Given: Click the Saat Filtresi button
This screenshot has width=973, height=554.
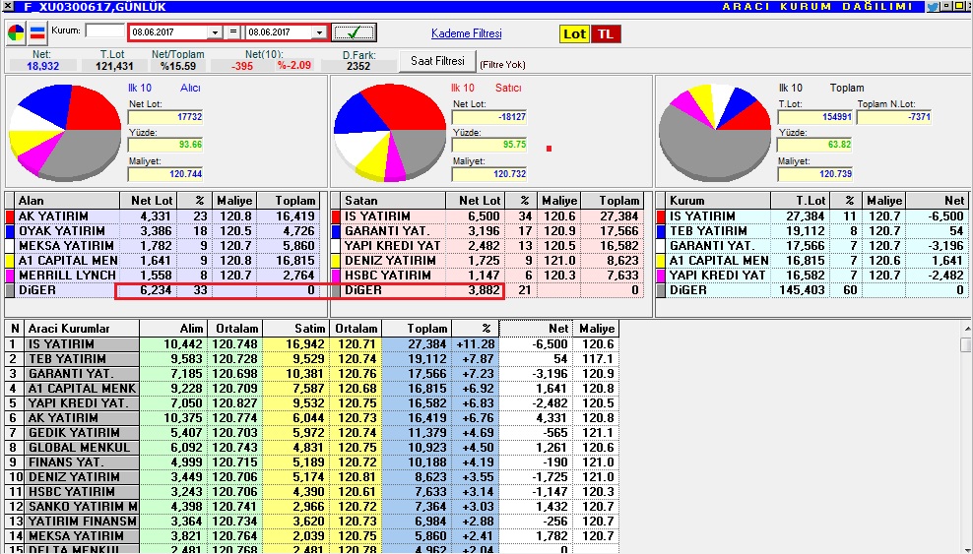Looking at the screenshot, I should (437, 61).
